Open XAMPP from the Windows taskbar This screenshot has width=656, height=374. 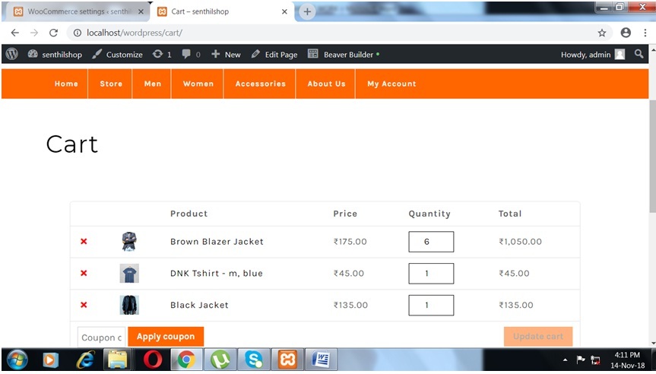point(287,360)
